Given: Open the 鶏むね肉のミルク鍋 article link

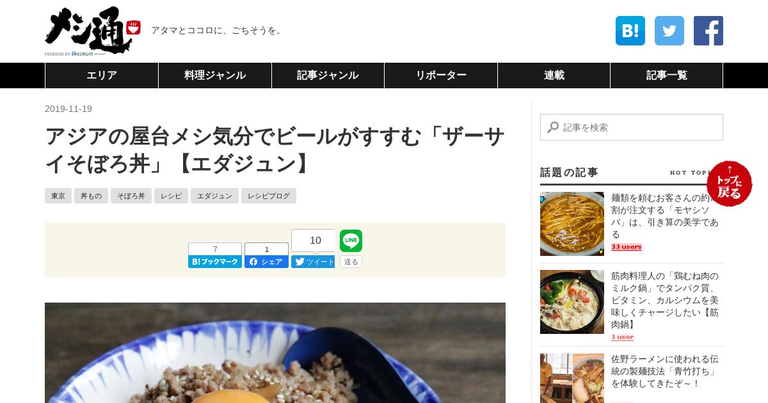Looking at the screenshot, I should coord(665,300).
